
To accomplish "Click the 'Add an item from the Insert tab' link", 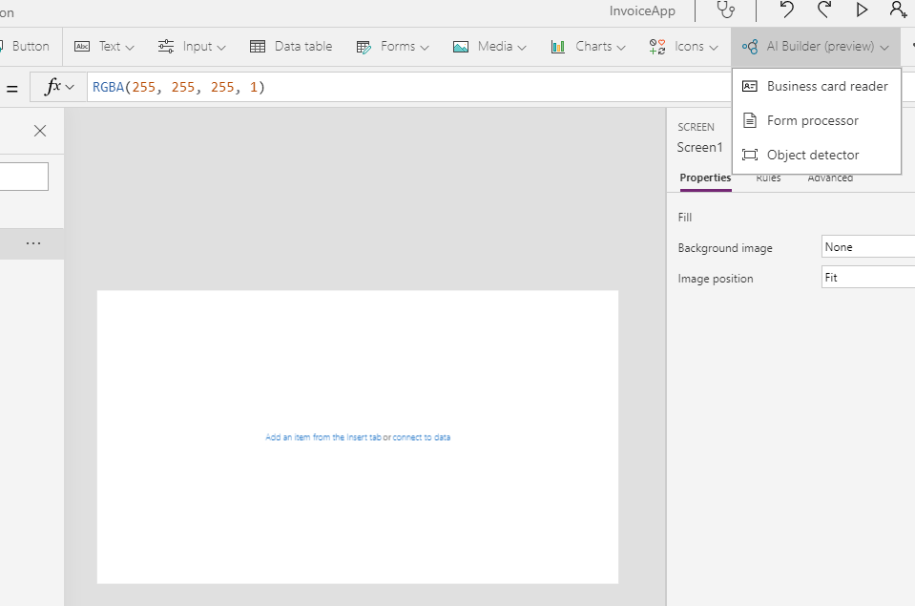I will (x=323, y=437).
